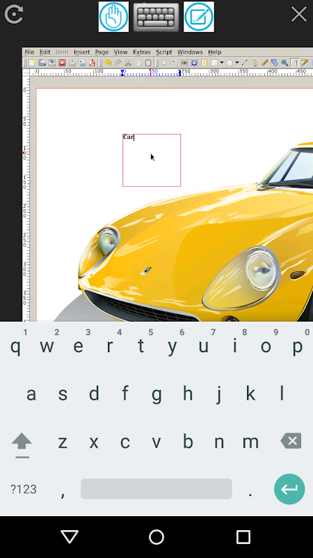Click the horizontal ruler blue column marker

tap(122, 73)
